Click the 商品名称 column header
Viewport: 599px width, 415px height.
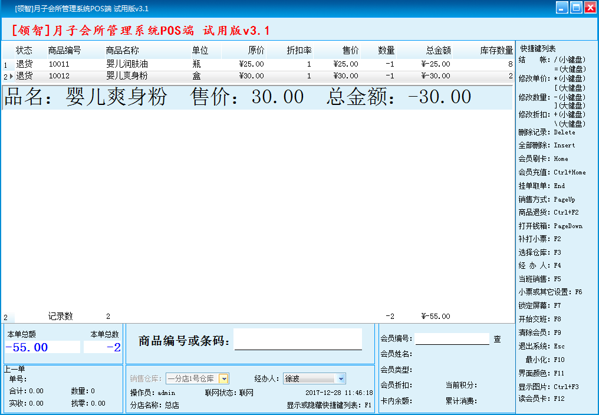(122, 51)
